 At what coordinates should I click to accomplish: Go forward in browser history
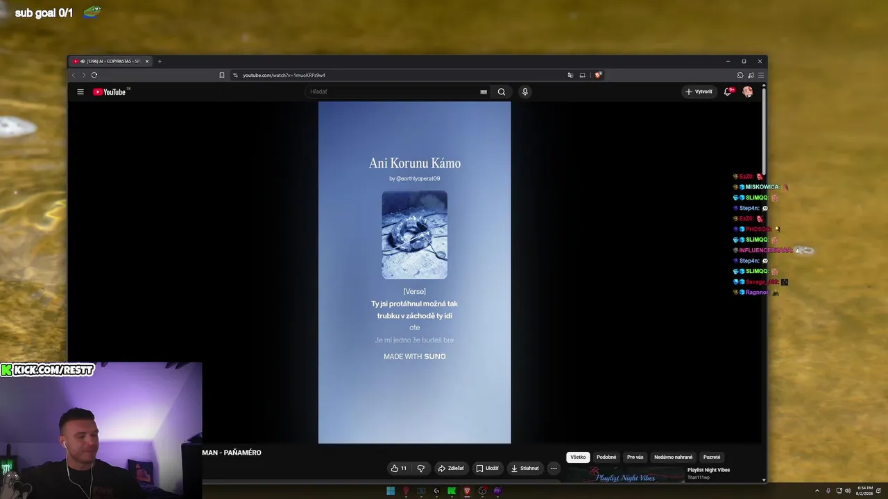click(x=83, y=75)
